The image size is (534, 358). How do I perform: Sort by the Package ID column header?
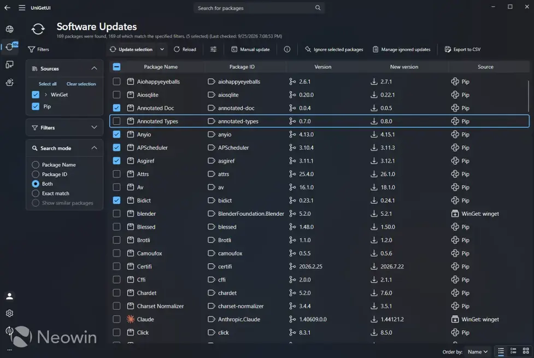tap(242, 67)
